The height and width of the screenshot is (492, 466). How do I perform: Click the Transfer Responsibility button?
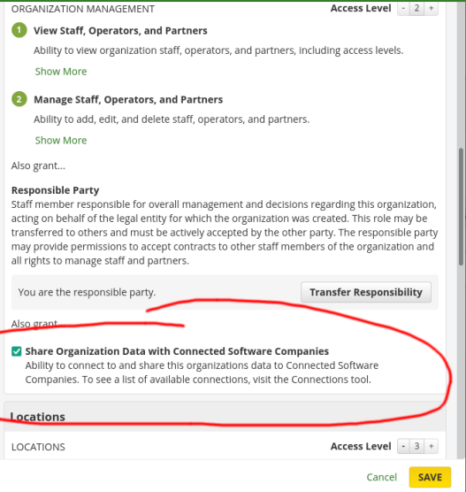pos(366,292)
